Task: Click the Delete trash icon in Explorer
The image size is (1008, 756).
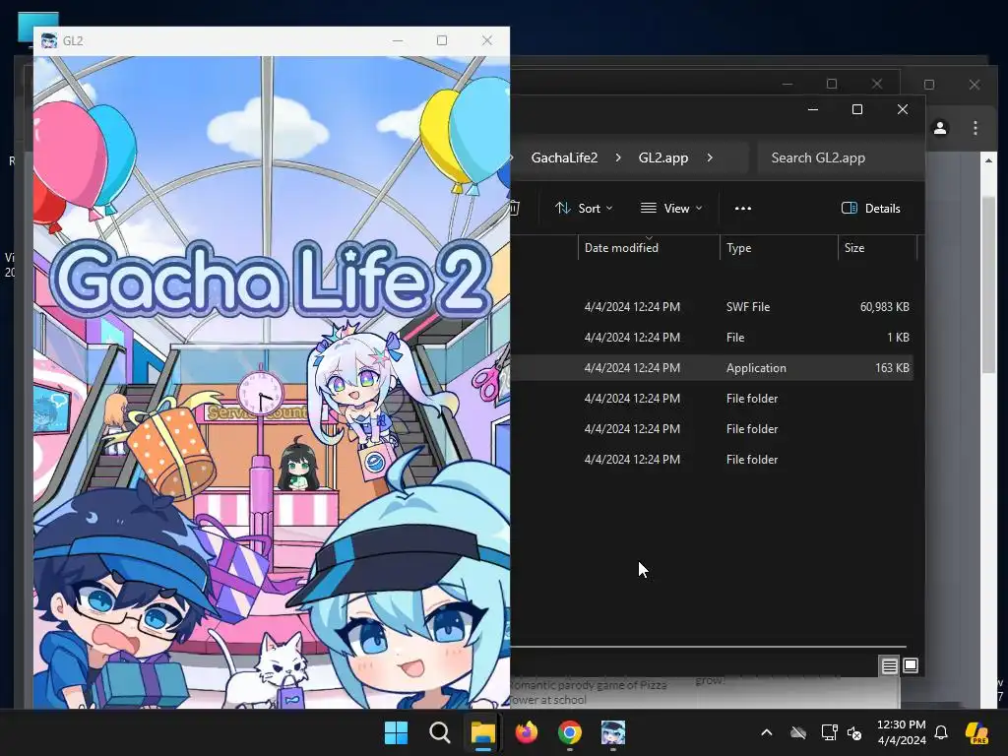Action: [514, 209]
